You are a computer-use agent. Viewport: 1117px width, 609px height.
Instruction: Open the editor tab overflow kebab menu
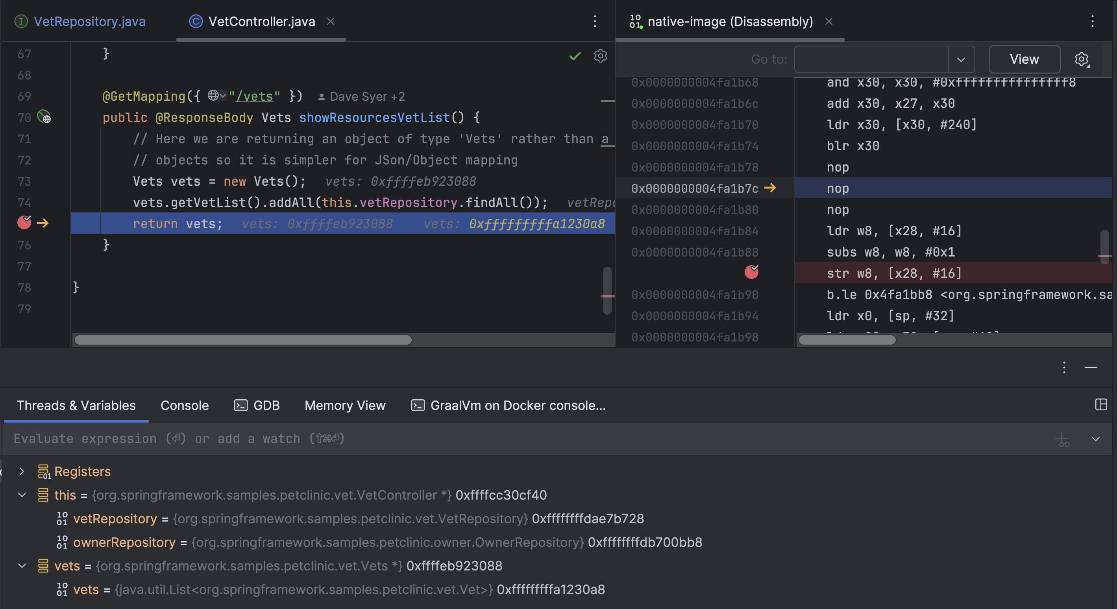595,21
